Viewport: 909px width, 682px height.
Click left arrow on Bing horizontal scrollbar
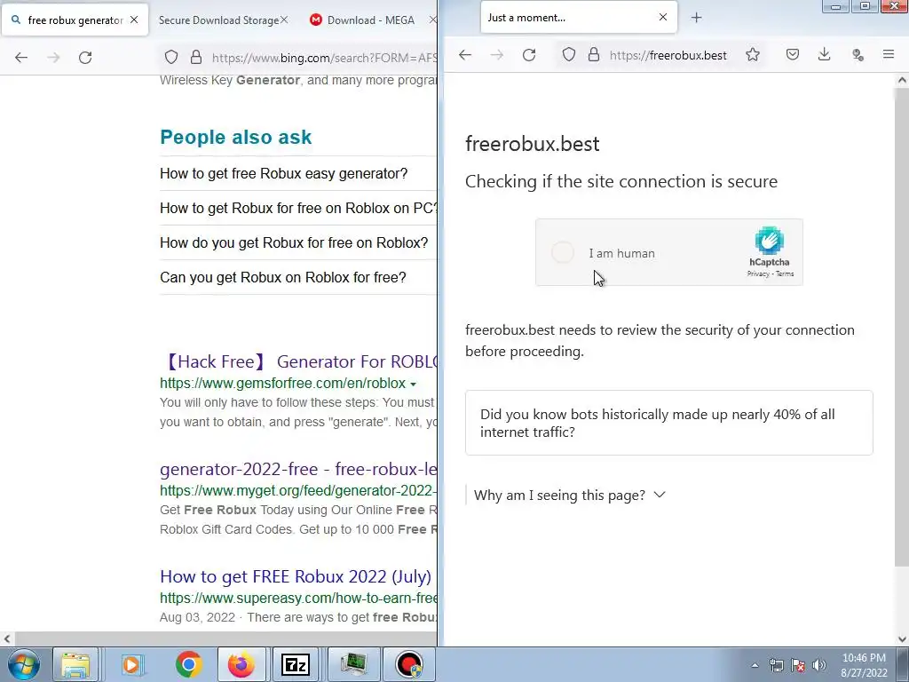tap(7, 639)
